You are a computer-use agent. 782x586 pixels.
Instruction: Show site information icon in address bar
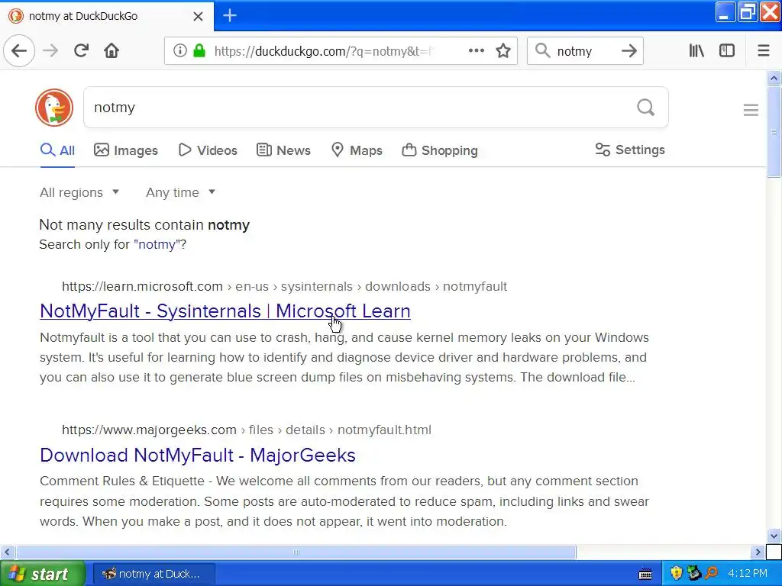click(x=179, y=50)
